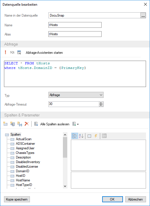Click the Abbrechen button
This screenshot has width=150, height=206.
[x=135, y=199]
